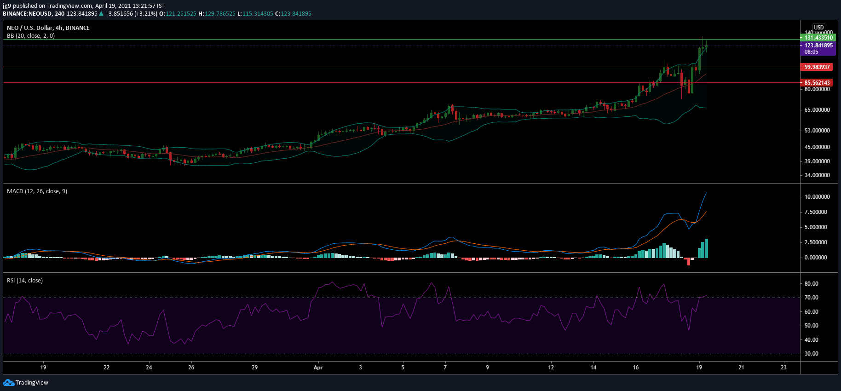Click the RSI axis value 30.00
The image size is (841, 391).
[812, 354]
